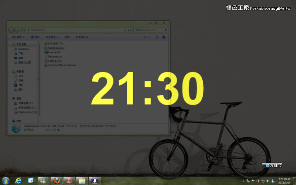Viewport: 296px width, 185px height.
Task: Open the Action Center flag icon
Action: click(253, 181)
